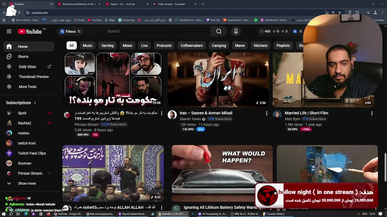
Task: Select the Kitchens filter chip
Action: [260, 46]
